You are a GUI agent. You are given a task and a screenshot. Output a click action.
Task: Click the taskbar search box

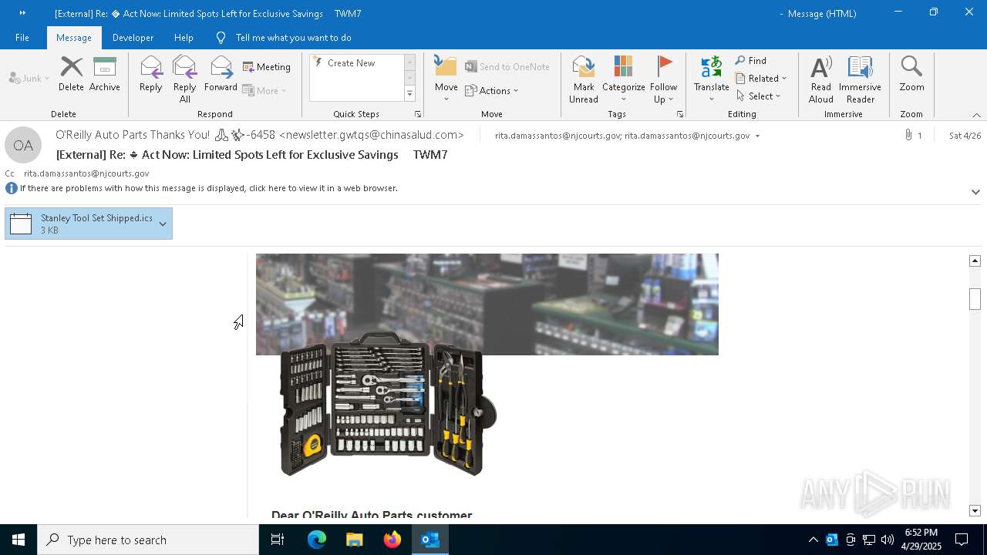[148, 540]
